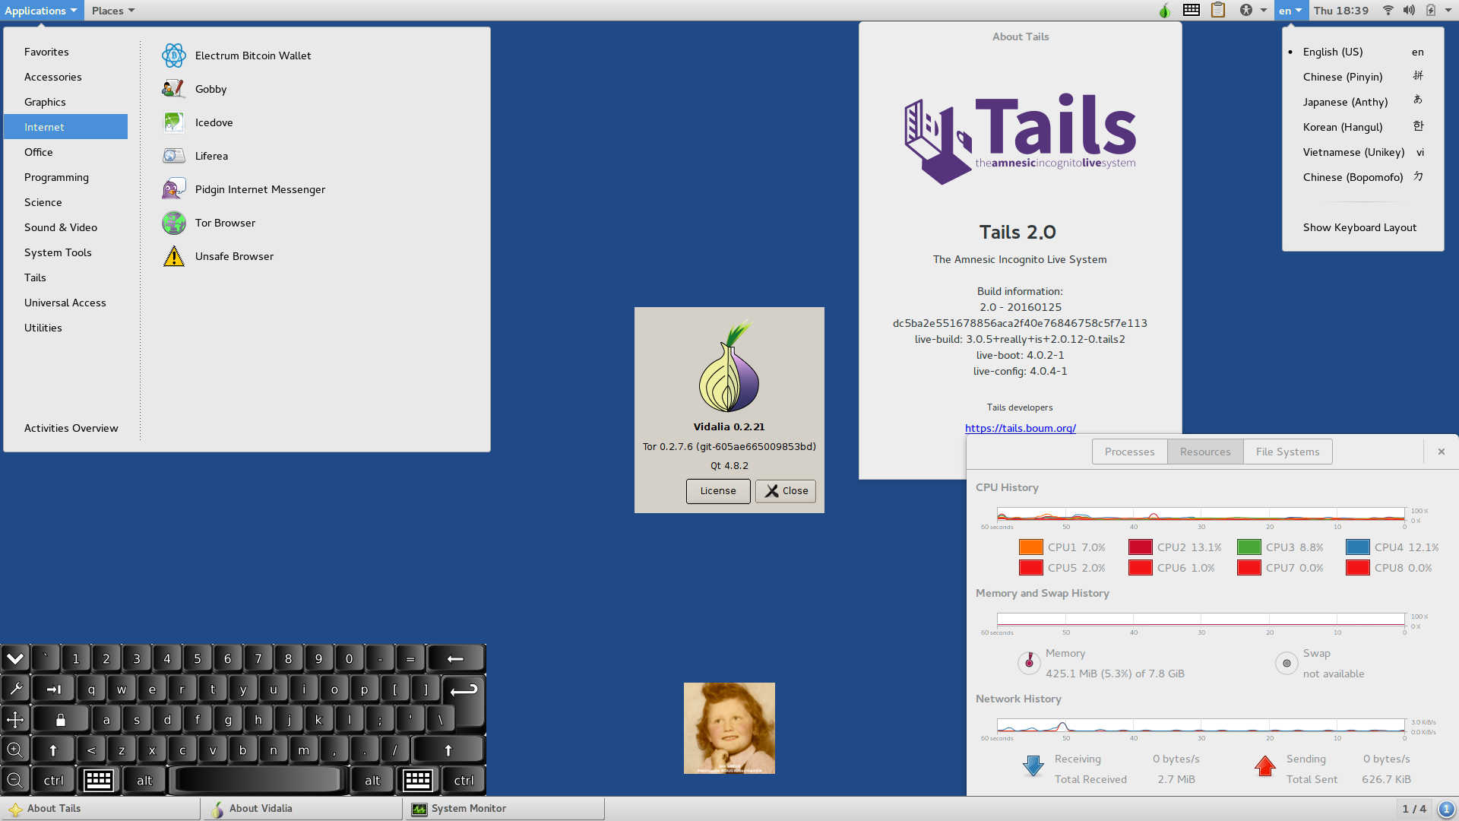This screenshot has width=1459, height=821.
Task: Click the License button in Vidalia dialog
Action: point(717,491)
